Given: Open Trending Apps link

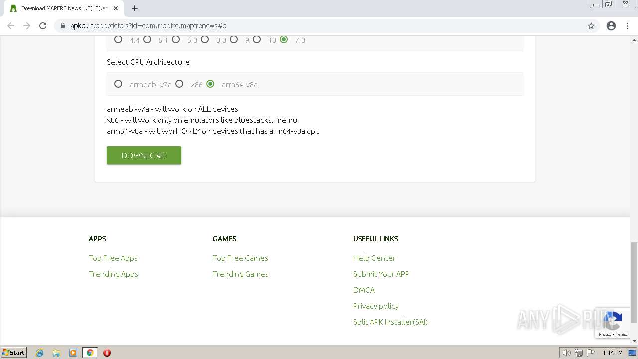Looking at the screenshot, I should click(x=113, y=274).
